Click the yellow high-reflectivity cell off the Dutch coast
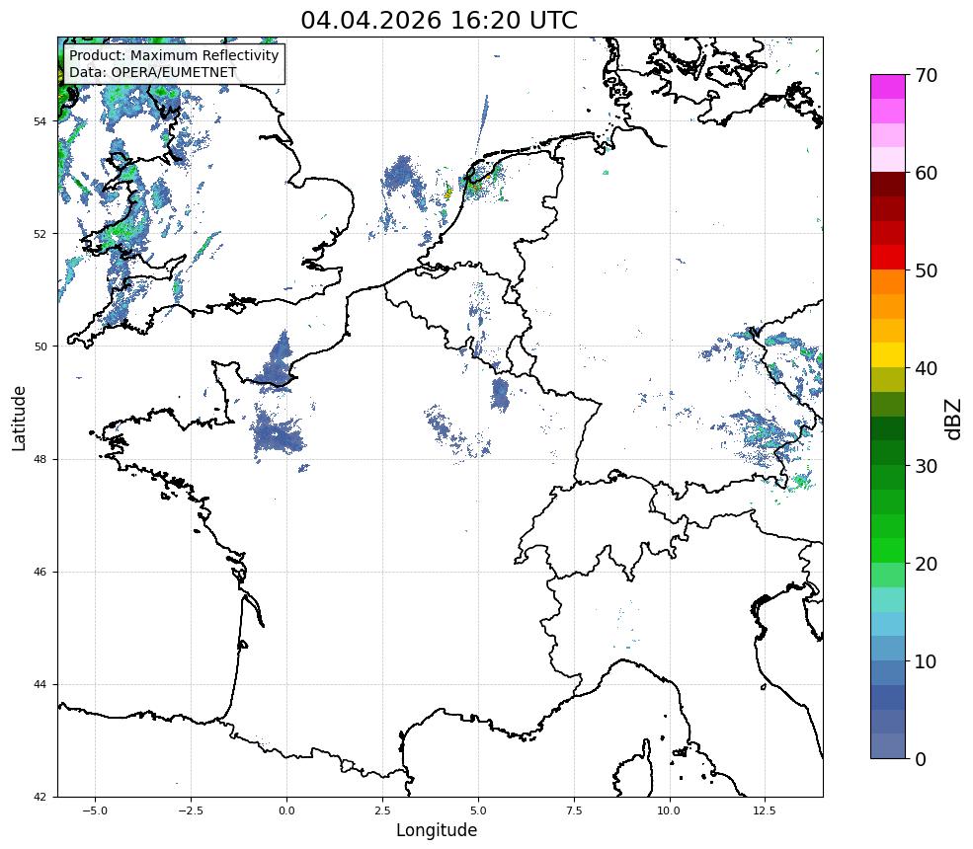Viewport: 973px width, 849px height. (448, 193)
